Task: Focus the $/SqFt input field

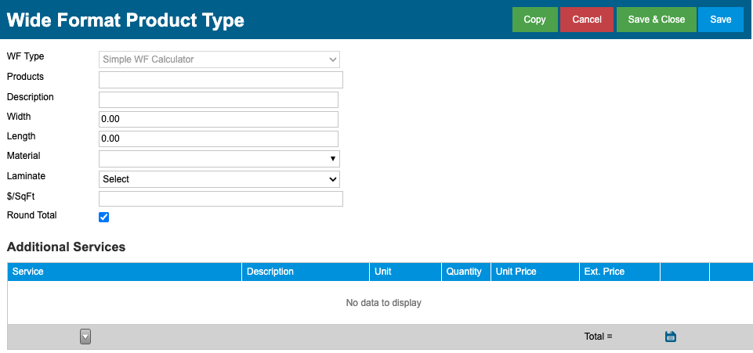Action: pos(221,199)
